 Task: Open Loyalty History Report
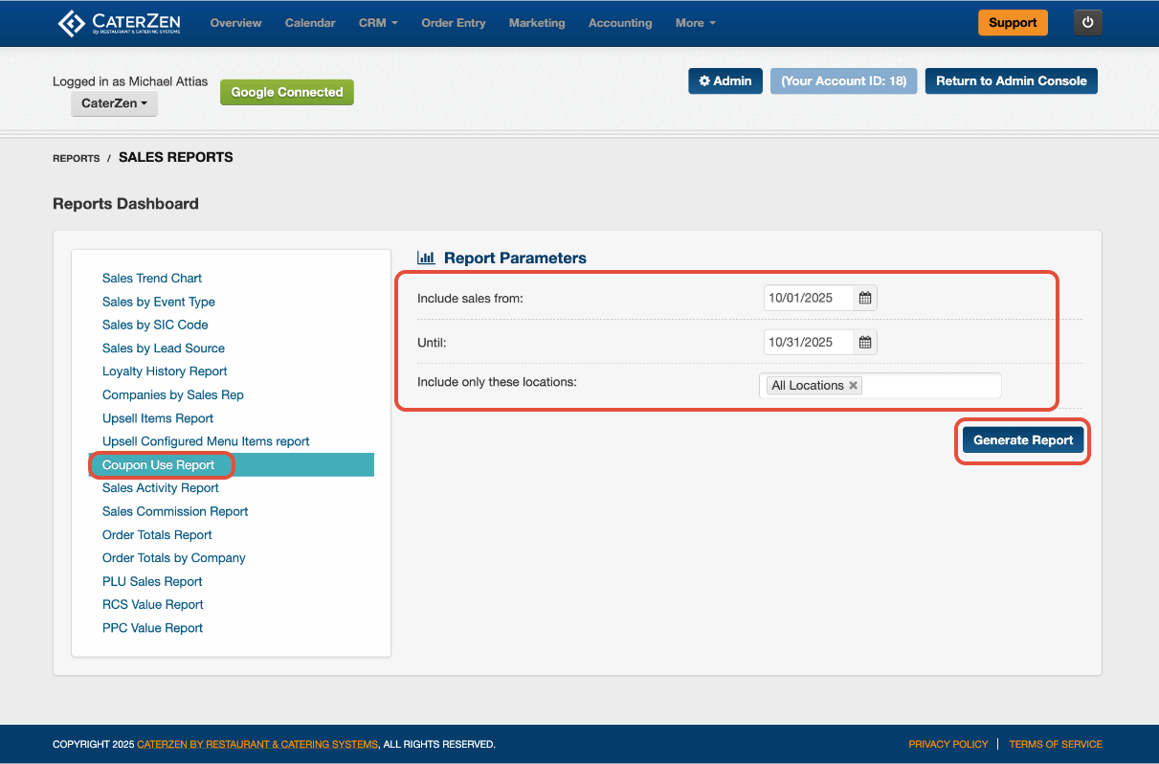pyautogui.click(x=165, y=371)
